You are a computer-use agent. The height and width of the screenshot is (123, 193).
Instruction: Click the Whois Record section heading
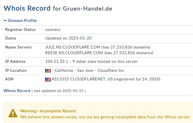[17, 91]
